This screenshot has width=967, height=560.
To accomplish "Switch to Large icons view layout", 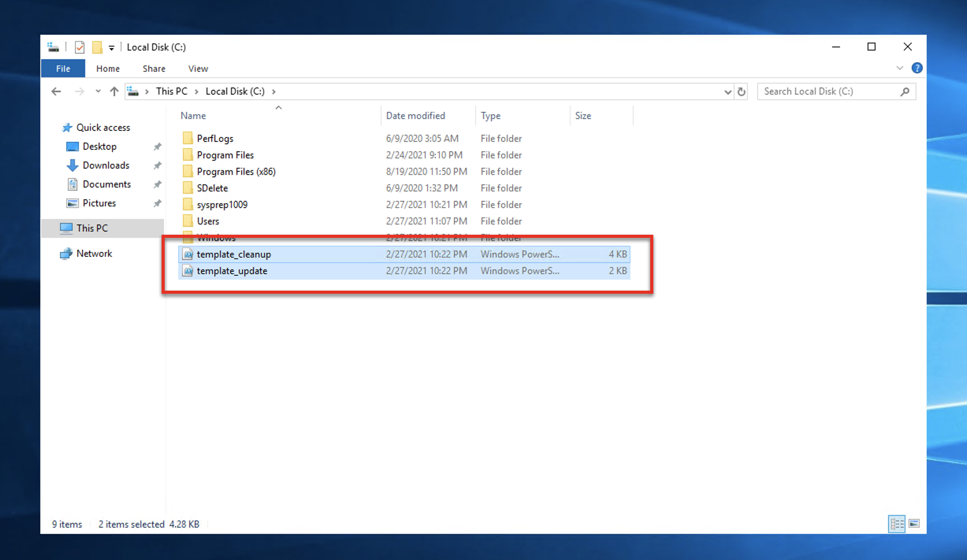I will 914,524.
